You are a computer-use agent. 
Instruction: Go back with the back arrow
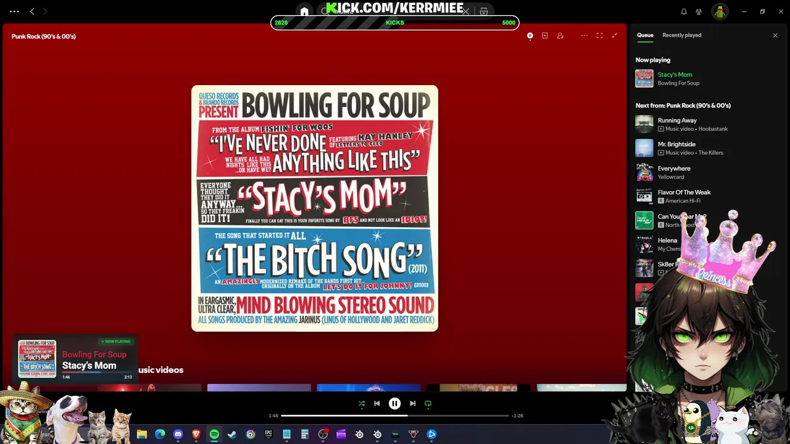tap(32, 11)
